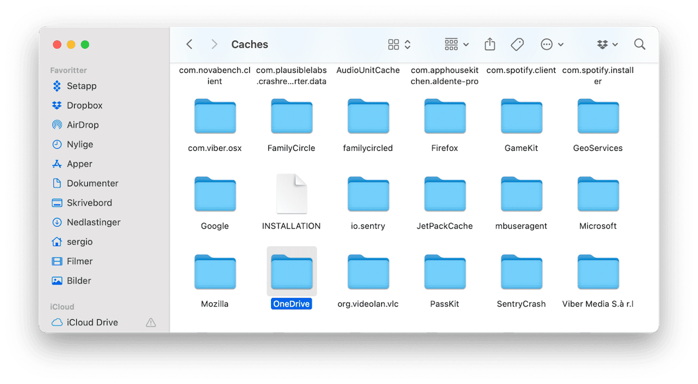698x384 pixels.
Task: Select the JetPackCache folder icon
Action: coord(445,195)
